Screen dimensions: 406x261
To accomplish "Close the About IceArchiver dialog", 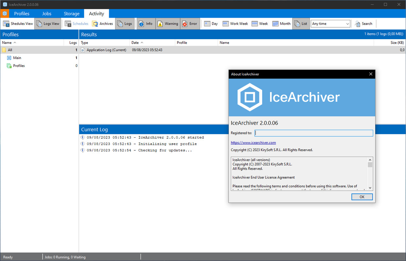I will tap(371, 74).
